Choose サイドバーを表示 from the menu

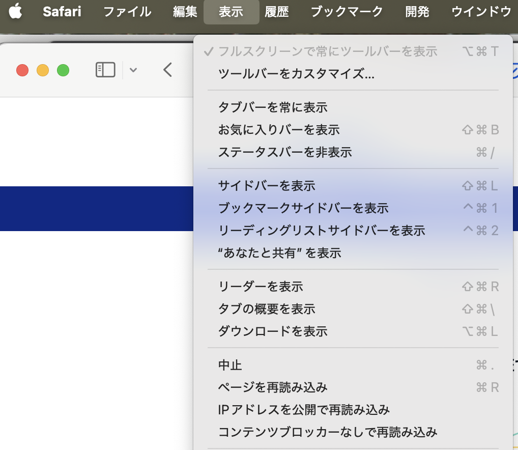click(x=267, y=186)
